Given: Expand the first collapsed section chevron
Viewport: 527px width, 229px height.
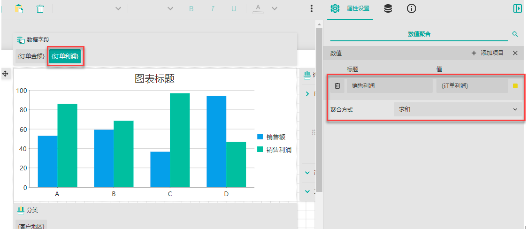Looking at the screenshot, I should click(307, 94).
